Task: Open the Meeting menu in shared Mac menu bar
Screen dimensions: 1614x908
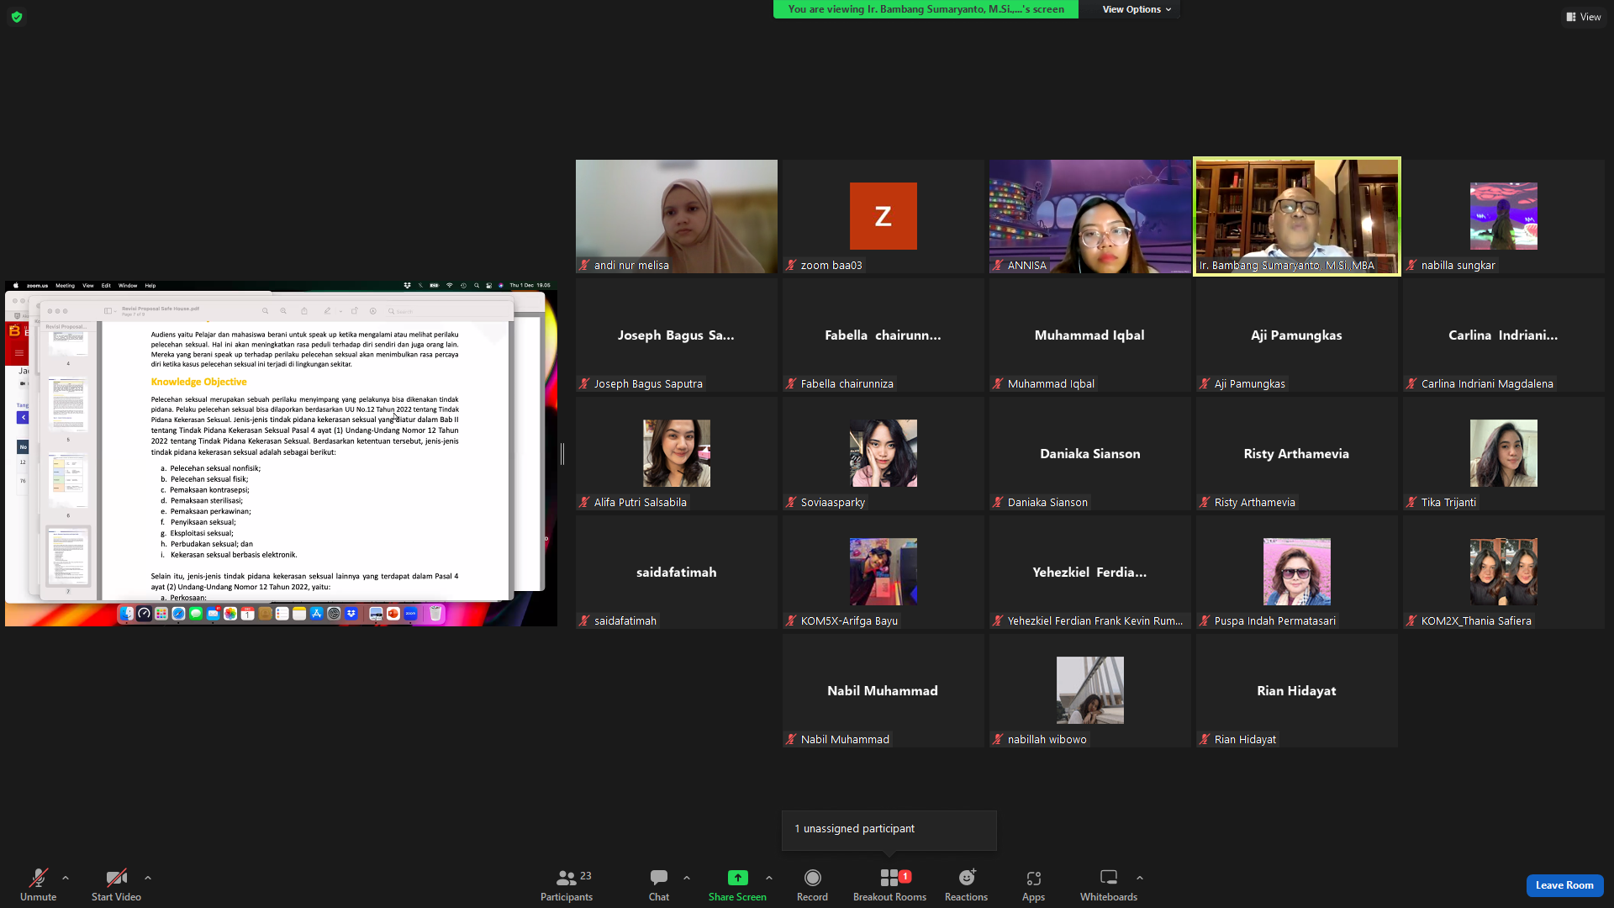Action: pyautogui.click(x=65, y=286)
